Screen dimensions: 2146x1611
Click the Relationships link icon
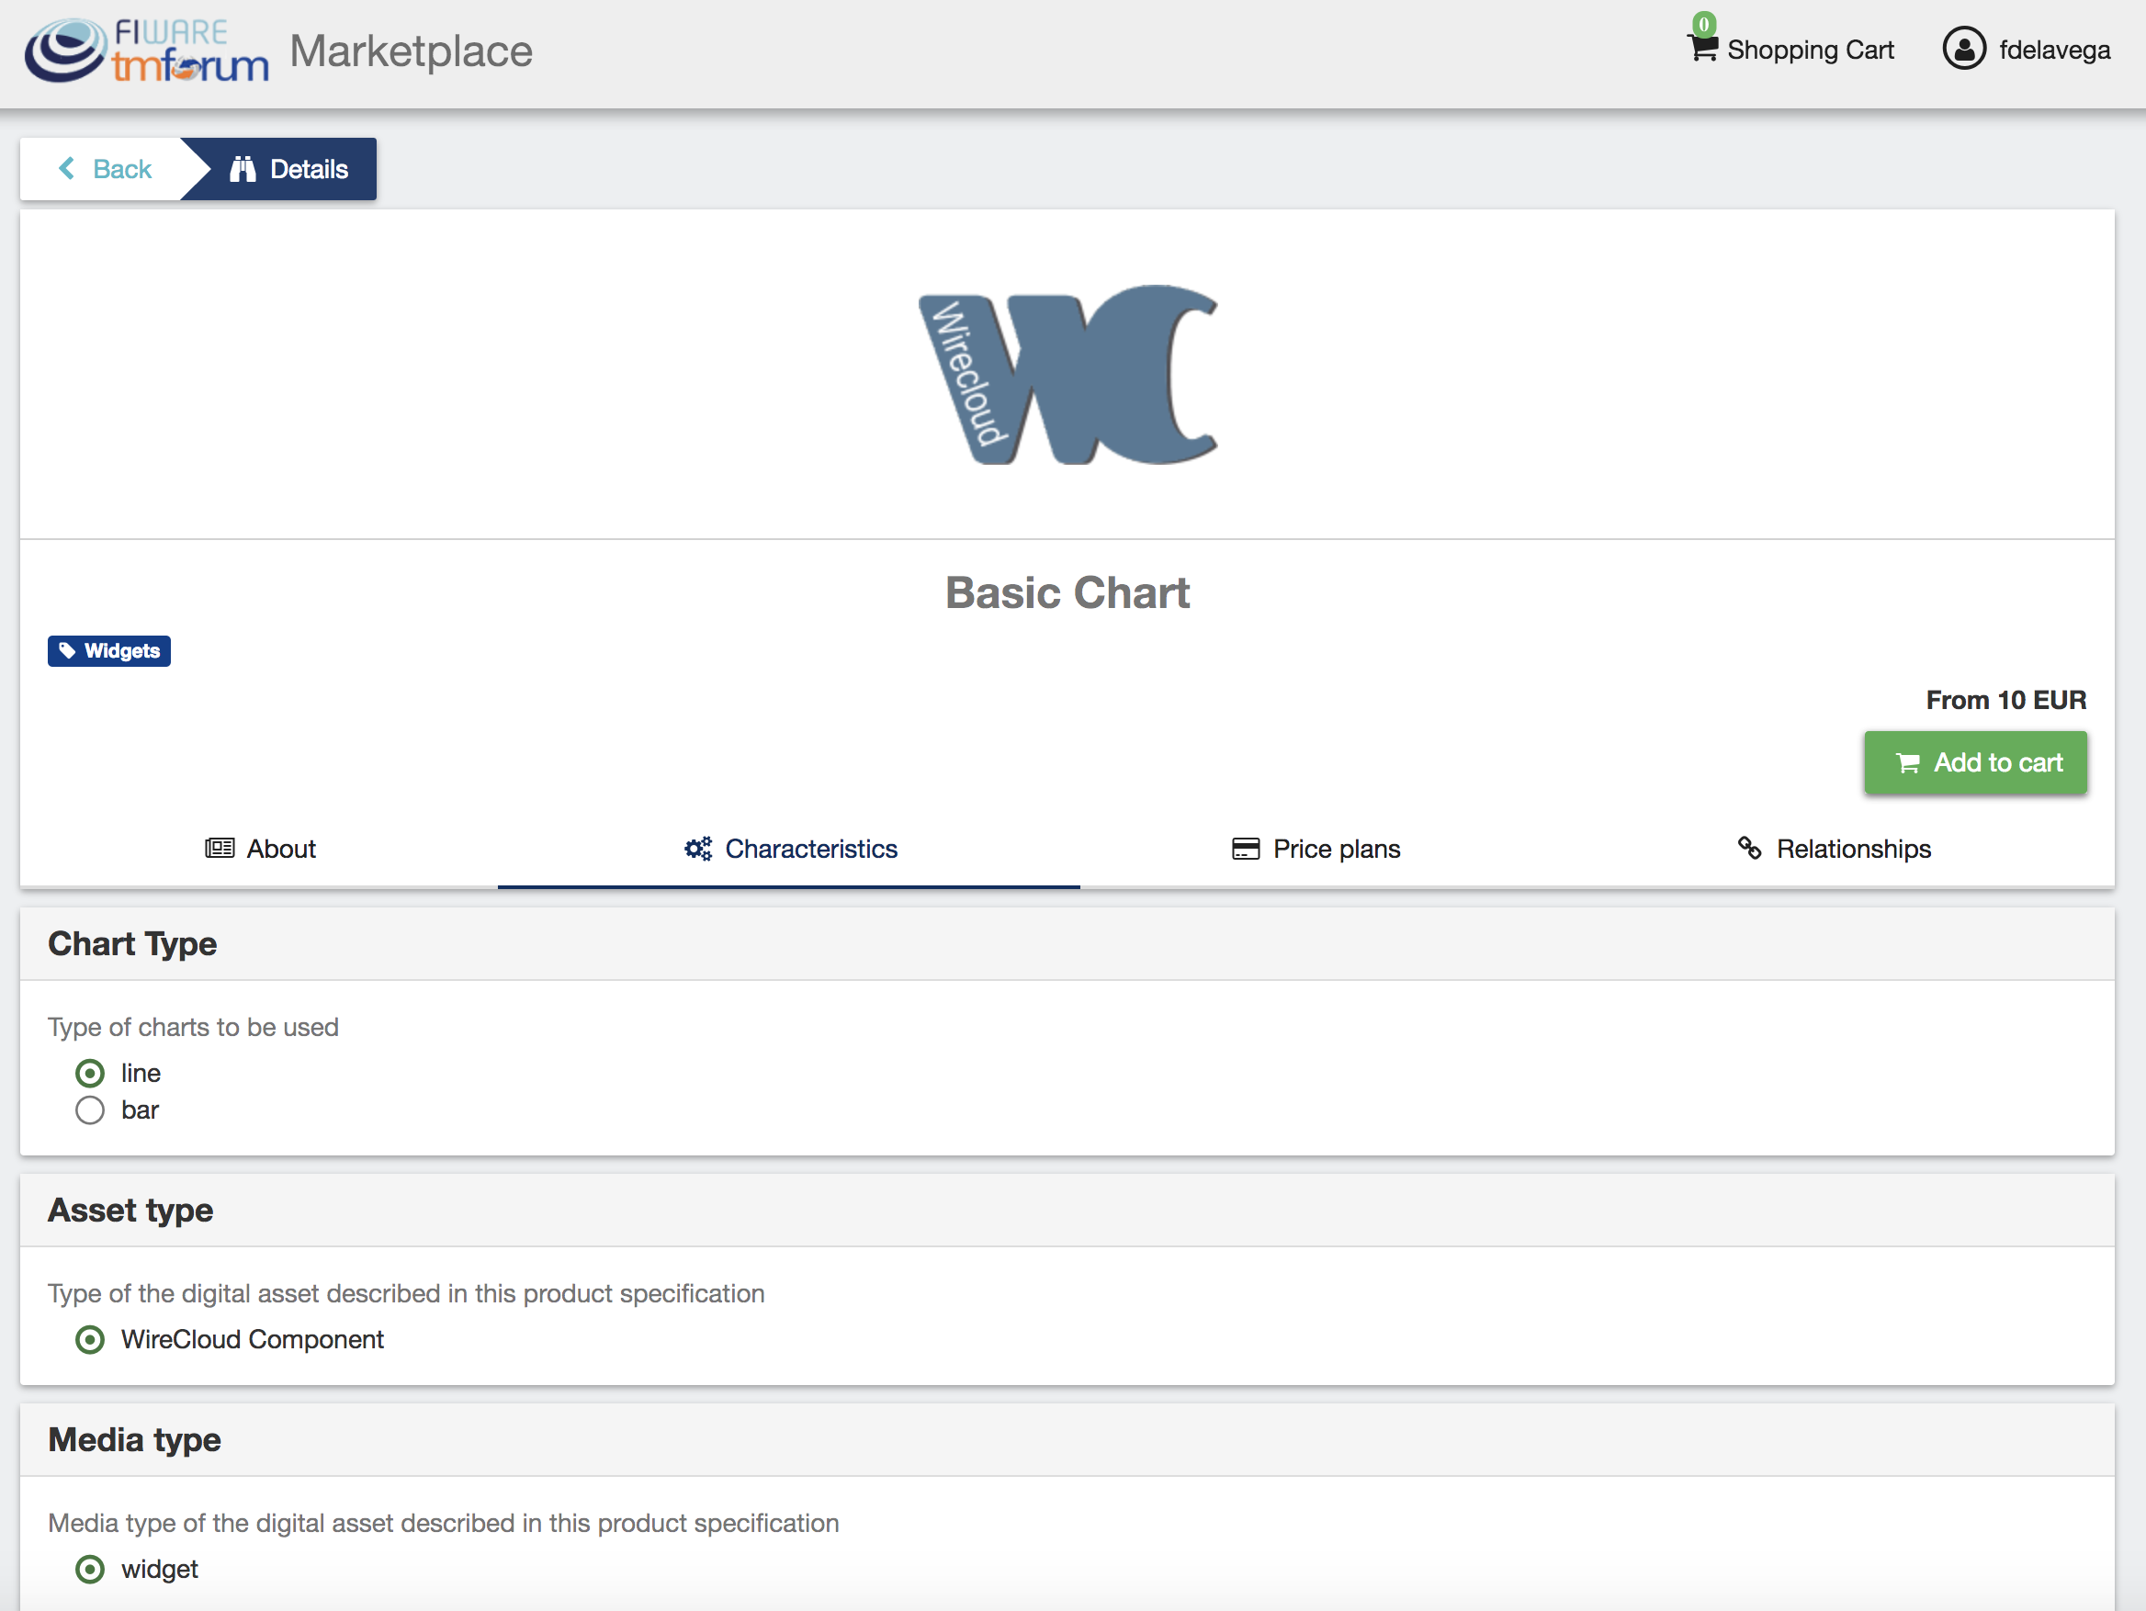click(x=1749, y=849)
